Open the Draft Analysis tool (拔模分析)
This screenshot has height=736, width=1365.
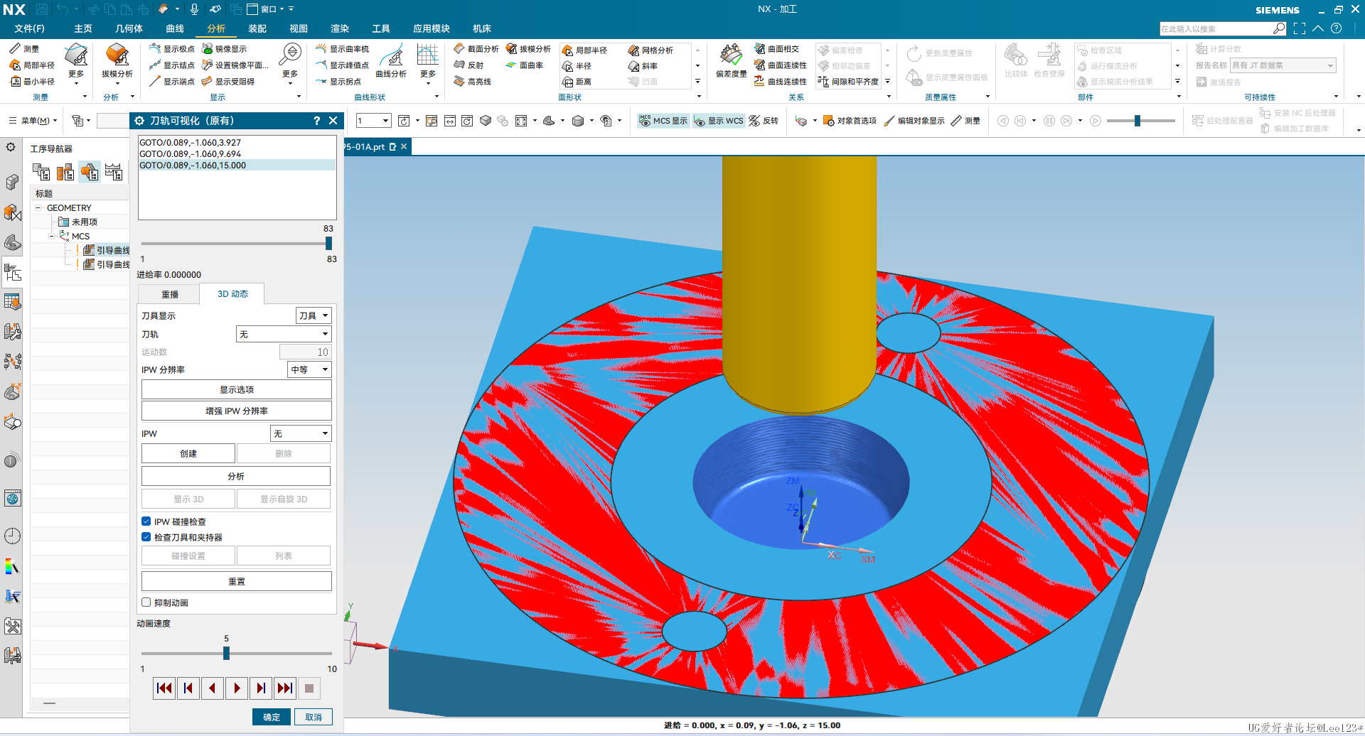point(117,60)
